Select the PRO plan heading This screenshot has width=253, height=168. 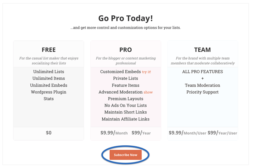[125, 50]
